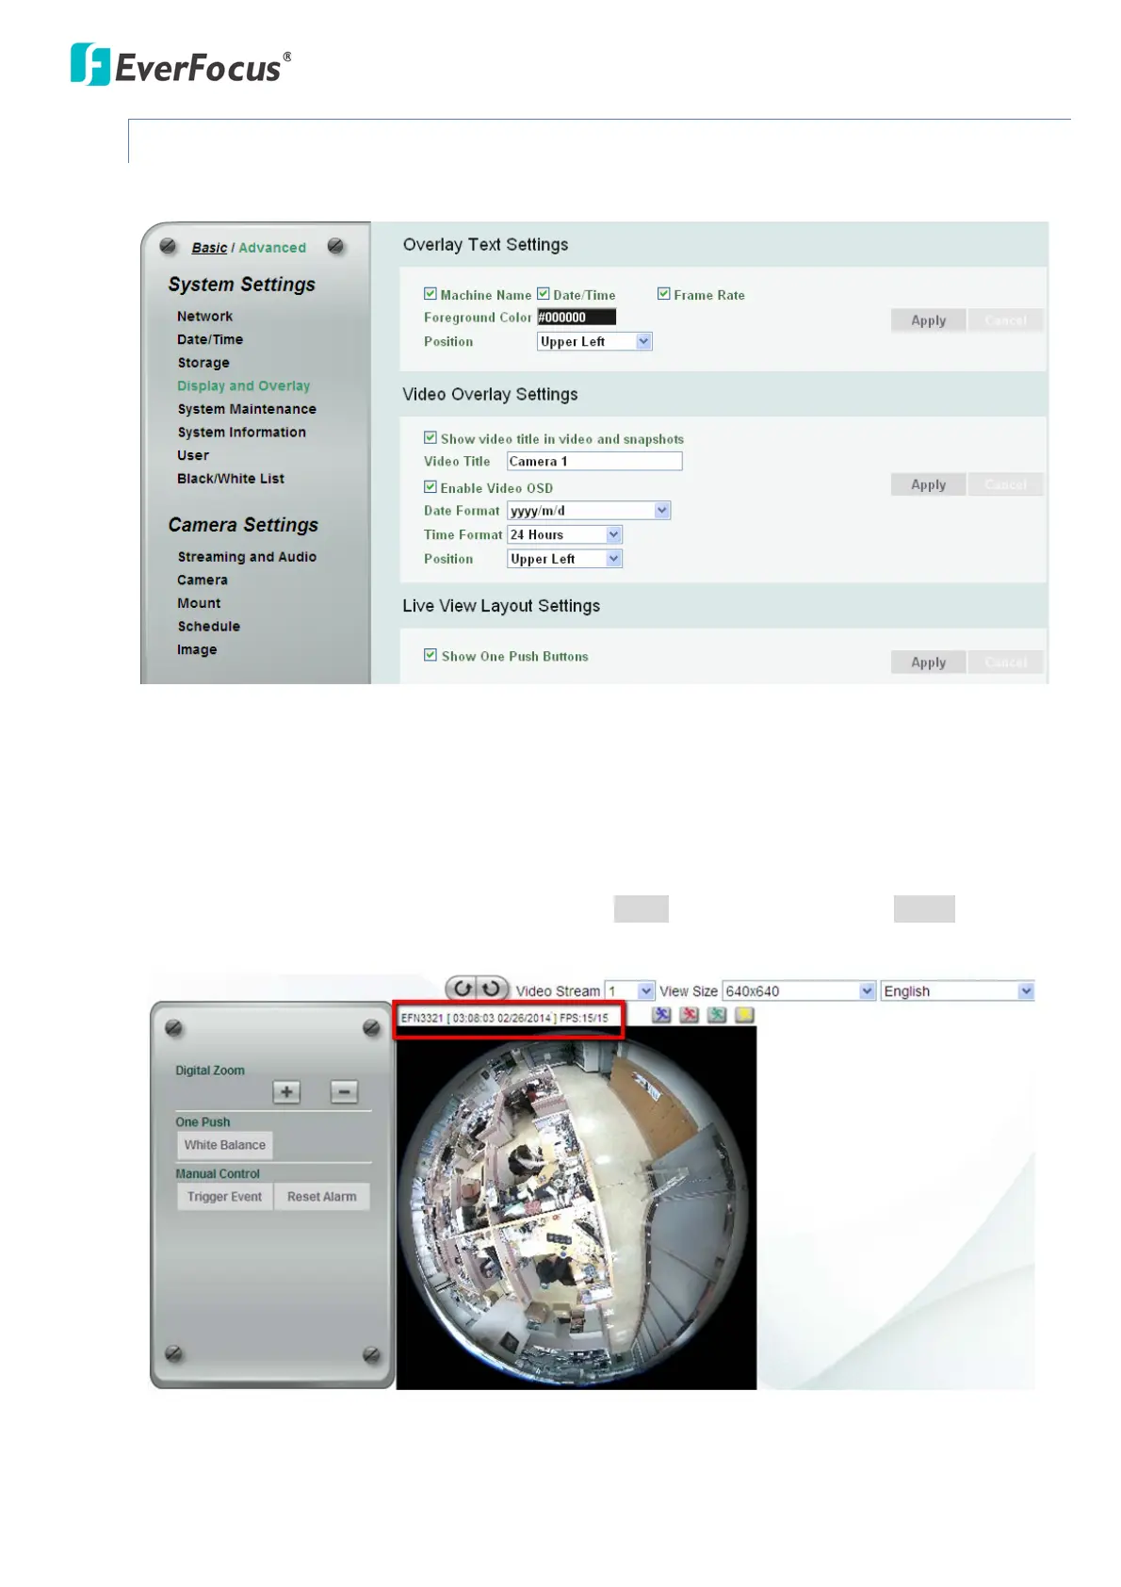This screenshot has width=1121, height=1587.
Task: Go to System Maintenance in sidebar
Action: point(247,409)
